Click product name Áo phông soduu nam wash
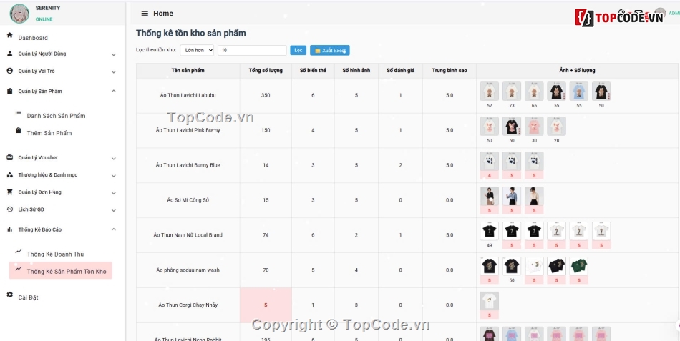This screenshot has height=341, width=680. 188,270
